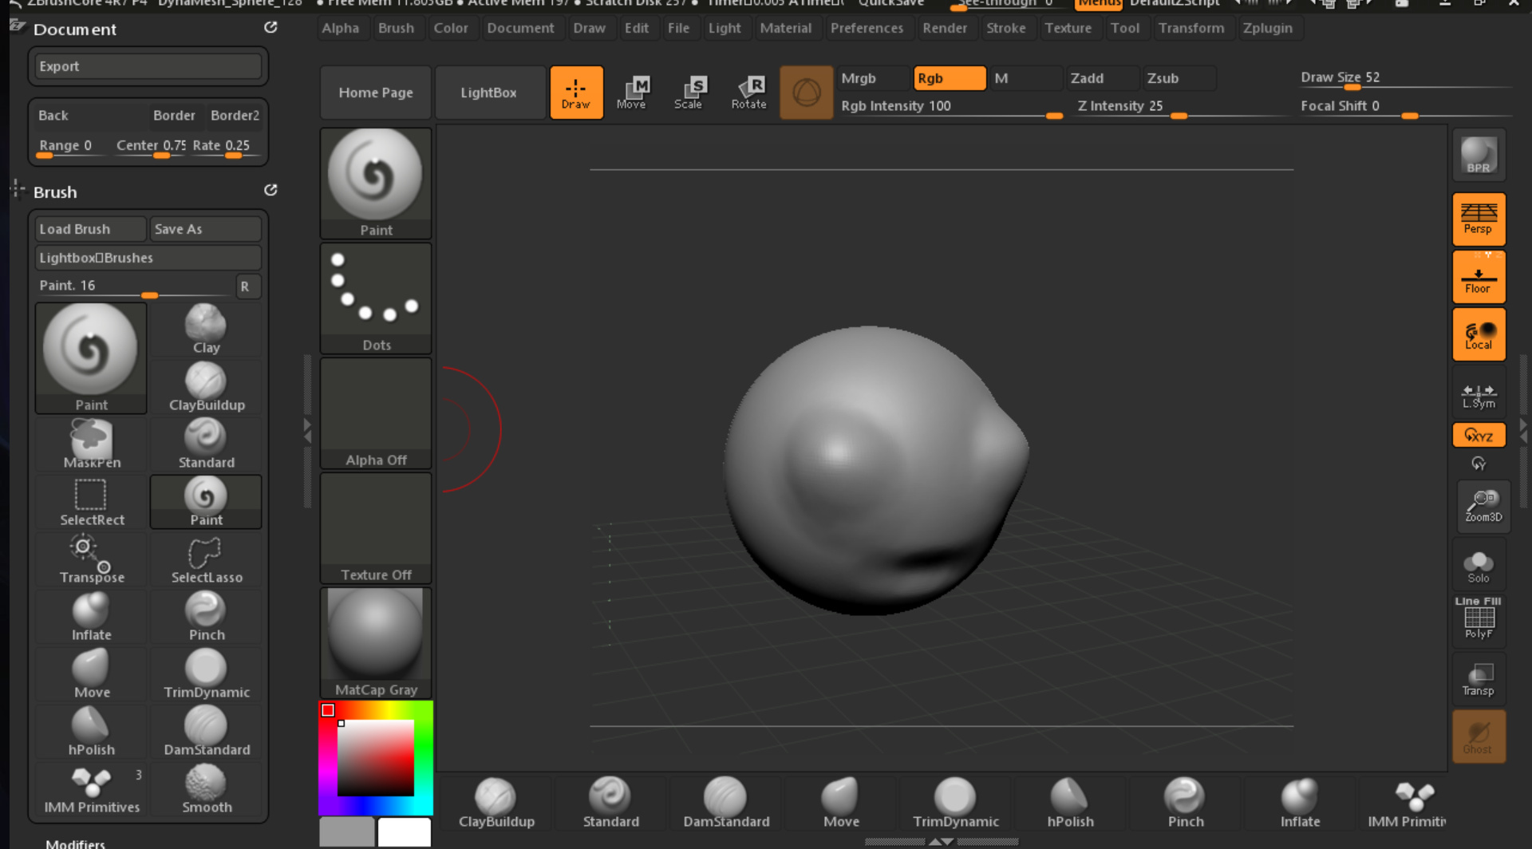The height and width of the screenshot is (849, 1532).
Task: Open the Alpha Off picker
Action: pos(376,413)
